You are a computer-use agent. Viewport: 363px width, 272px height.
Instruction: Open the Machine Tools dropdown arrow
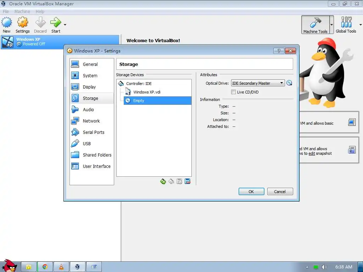(331, 25)
